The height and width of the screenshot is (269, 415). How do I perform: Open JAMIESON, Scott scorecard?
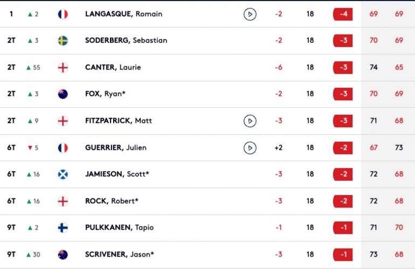pyautogui.click(x=207, y=174)
